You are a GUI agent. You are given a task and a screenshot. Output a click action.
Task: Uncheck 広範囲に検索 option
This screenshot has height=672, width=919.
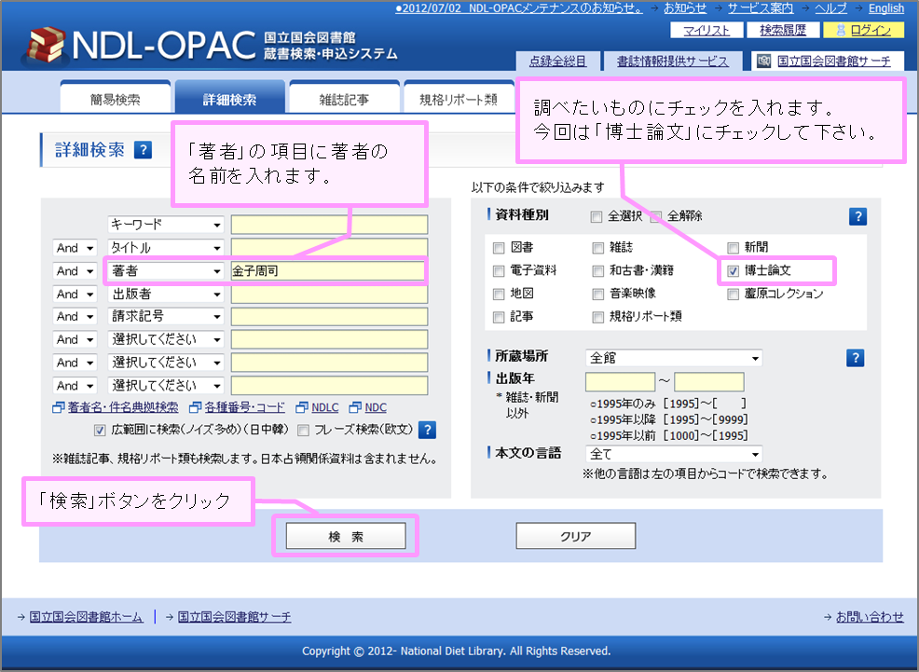[100, 430]
